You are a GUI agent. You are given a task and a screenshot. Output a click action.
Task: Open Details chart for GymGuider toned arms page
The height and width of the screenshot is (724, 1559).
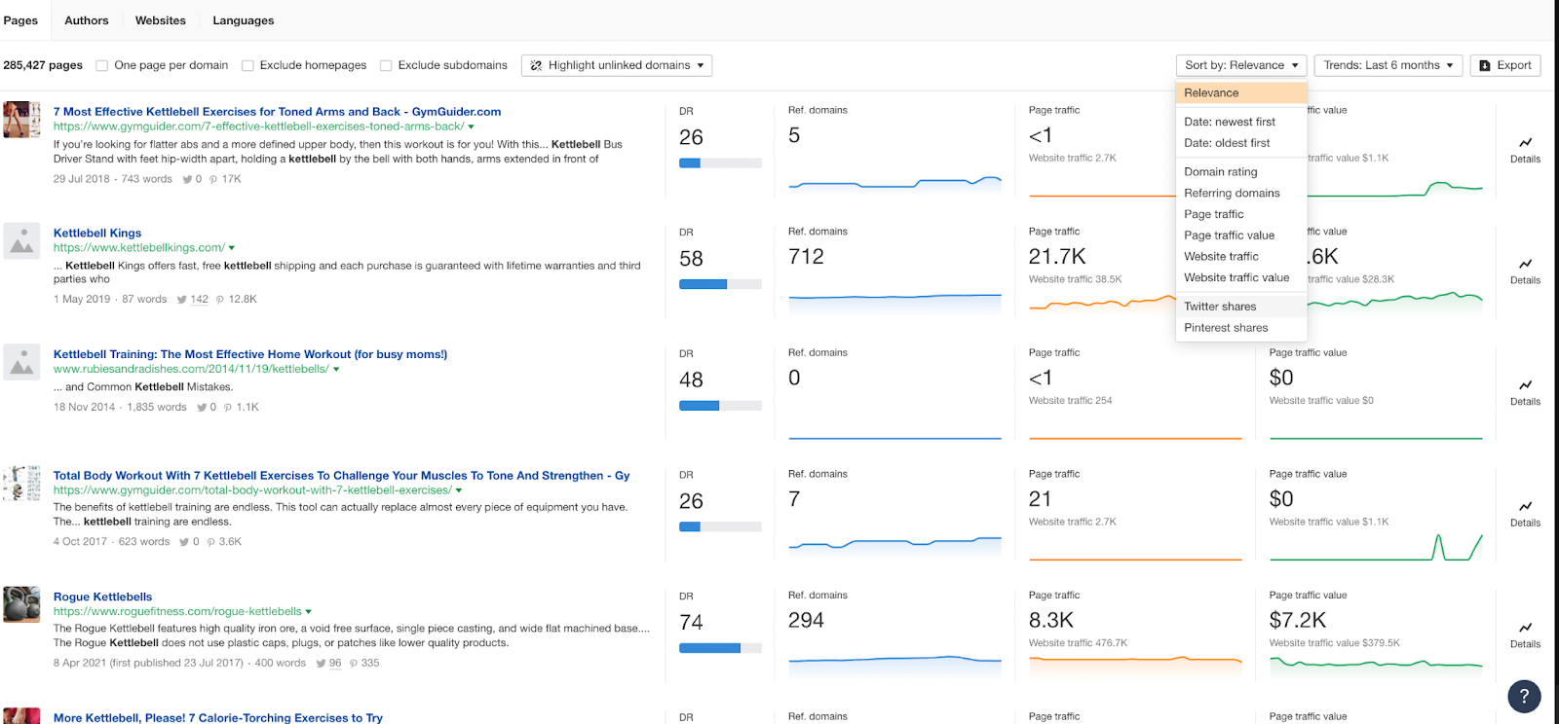click(1525, 150)
